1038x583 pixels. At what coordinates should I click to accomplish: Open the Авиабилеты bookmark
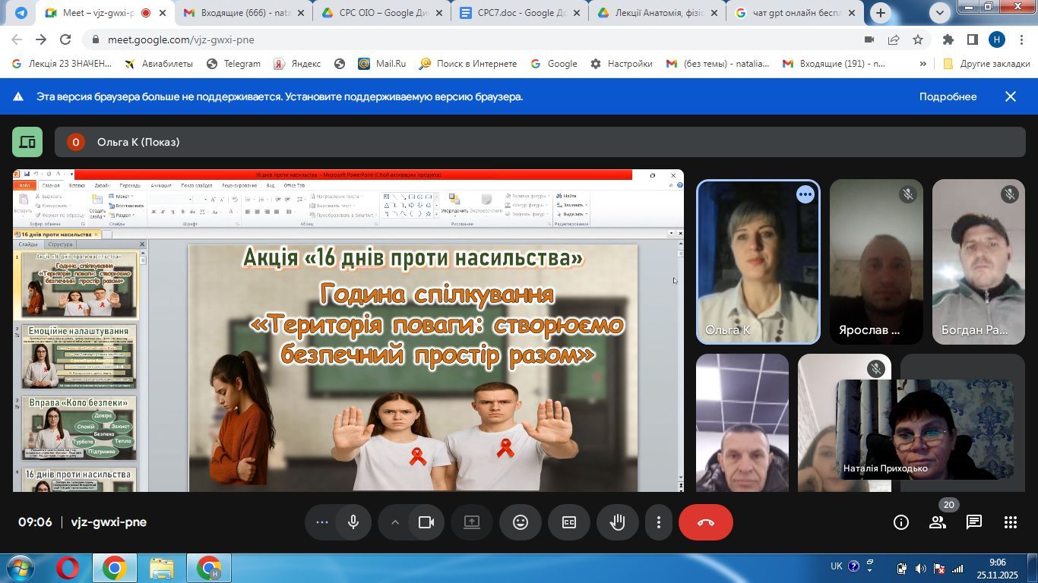click(159, 64)
